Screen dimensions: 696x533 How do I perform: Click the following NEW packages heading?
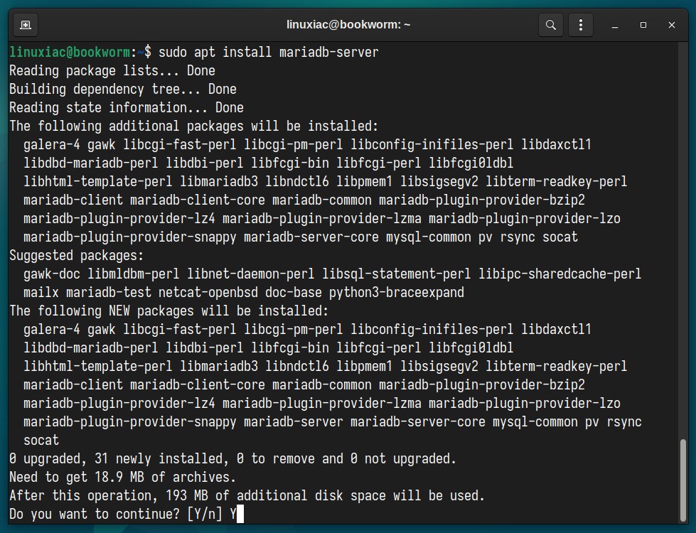click(x=168, y=311)
